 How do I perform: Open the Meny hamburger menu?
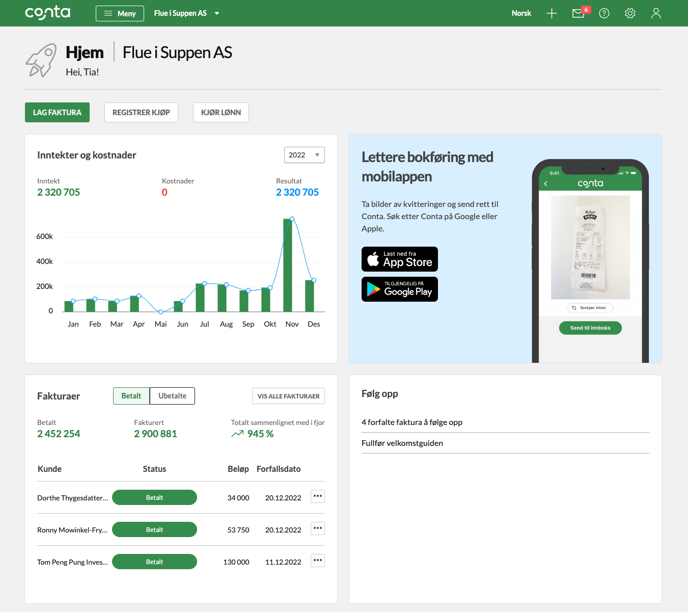pos(120,13)
